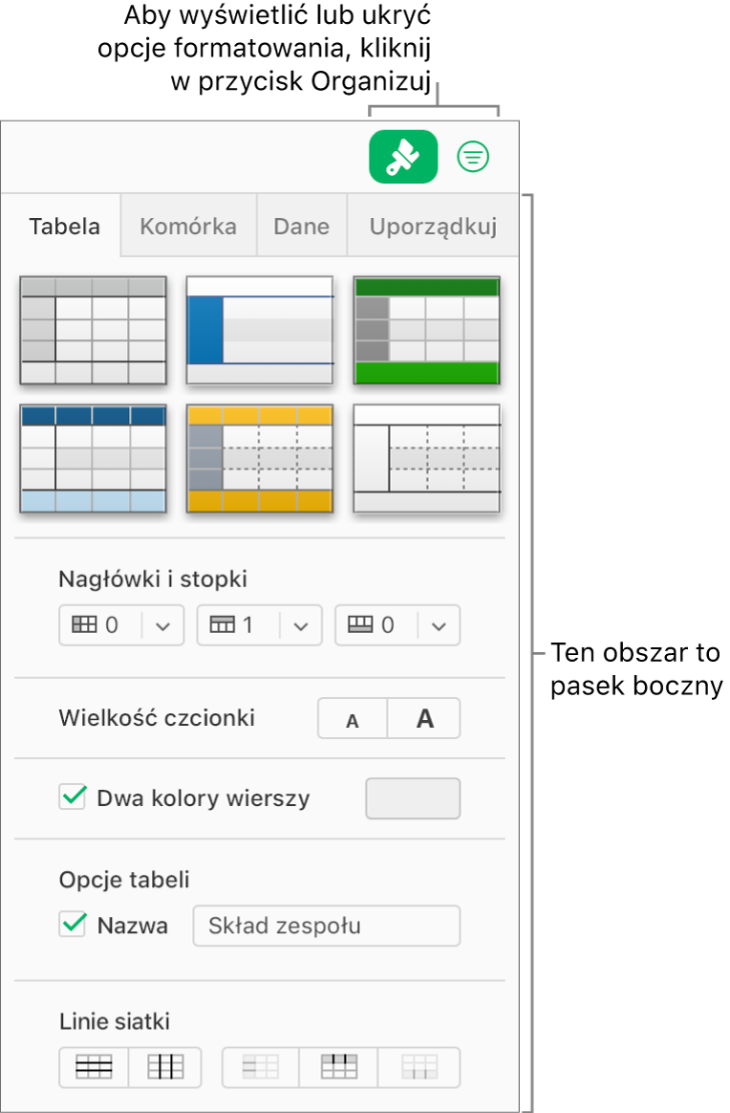Enable header column gridlines icon

tap(258, 1067)
